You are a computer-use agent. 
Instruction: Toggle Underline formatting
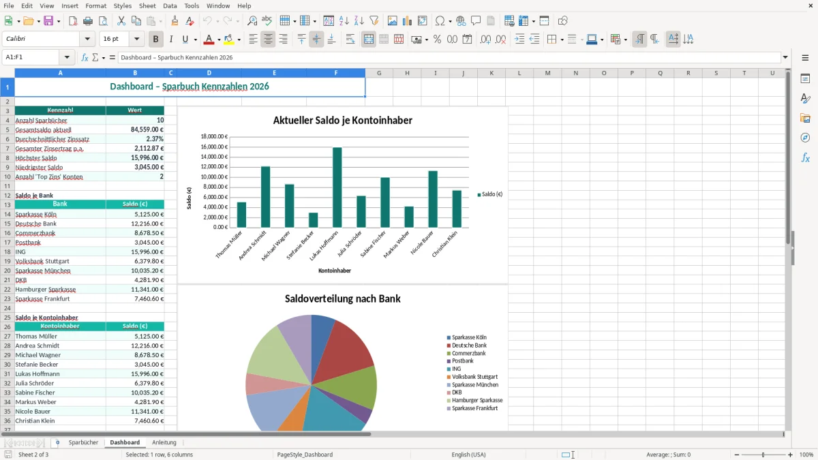coord(185,40)
